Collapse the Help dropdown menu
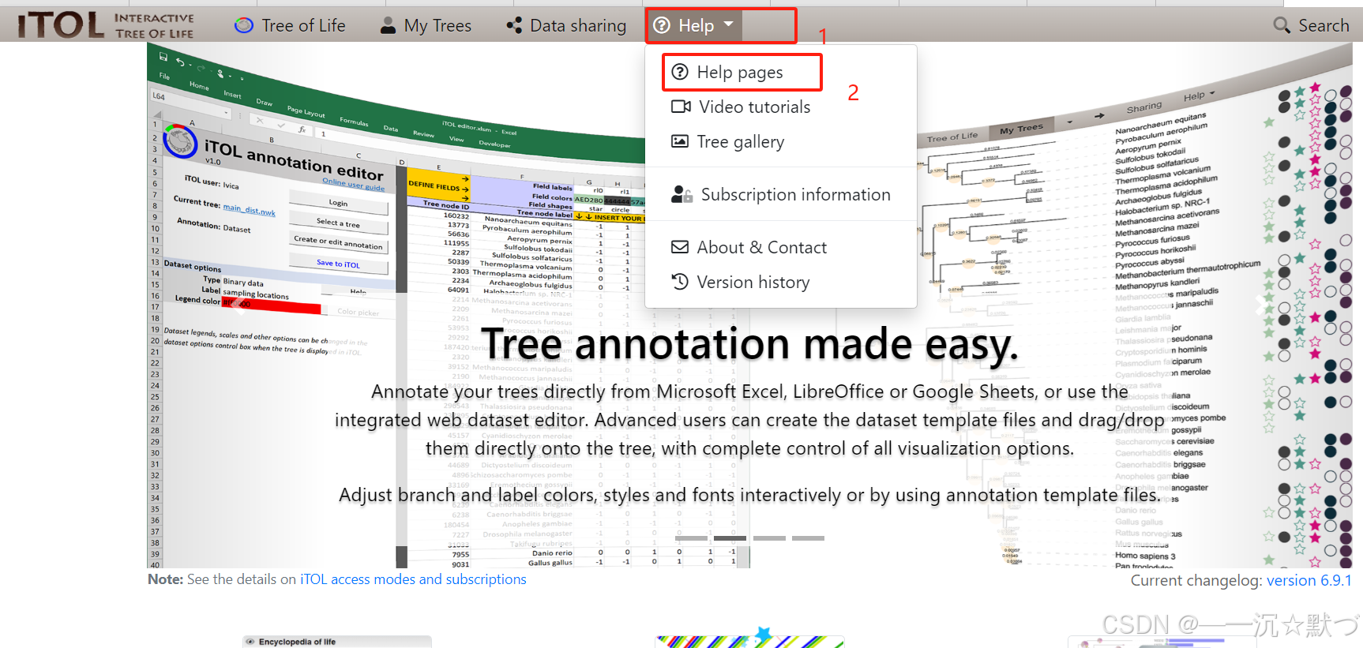The image size is (1363, 648). pos(694,25)
